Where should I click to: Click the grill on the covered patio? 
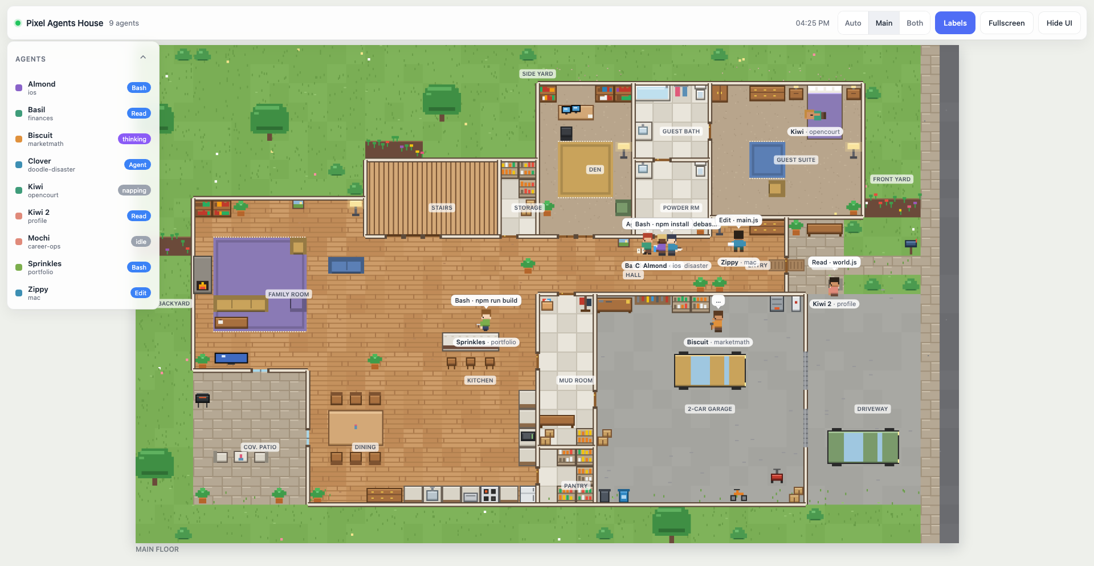(x=202, y=400)
